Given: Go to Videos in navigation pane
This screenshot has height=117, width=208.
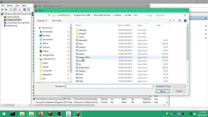Looking at the screenshot, I should (45, 51).
